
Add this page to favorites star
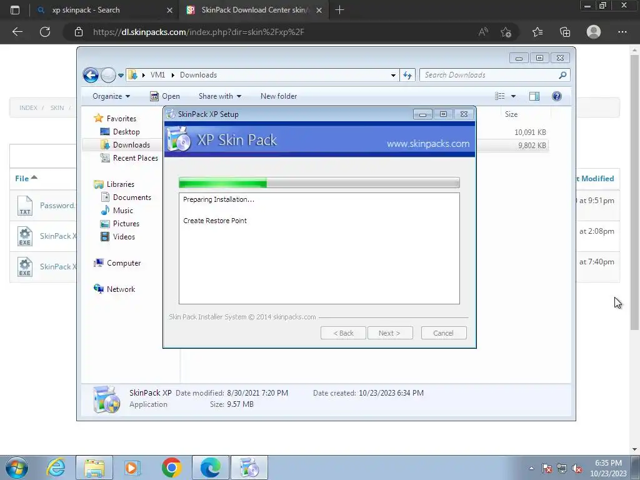pos(506,32)
